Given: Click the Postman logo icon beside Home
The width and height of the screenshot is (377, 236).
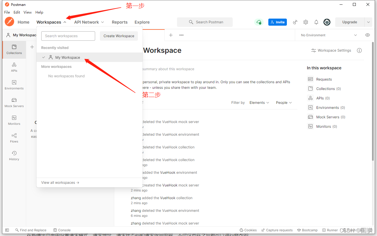Looking at the screenshot, I should [x=9, y=22].
